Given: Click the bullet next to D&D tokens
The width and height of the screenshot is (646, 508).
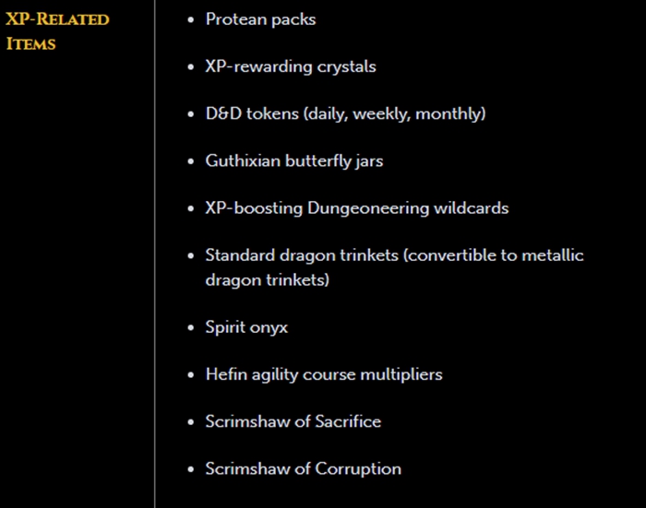Looking at the screenshot, I should pos(190,114).
